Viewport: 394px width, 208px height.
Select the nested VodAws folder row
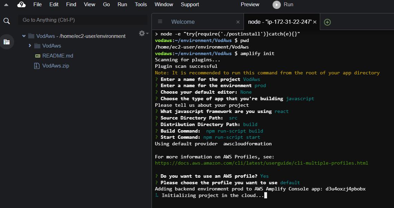[51, 46]
